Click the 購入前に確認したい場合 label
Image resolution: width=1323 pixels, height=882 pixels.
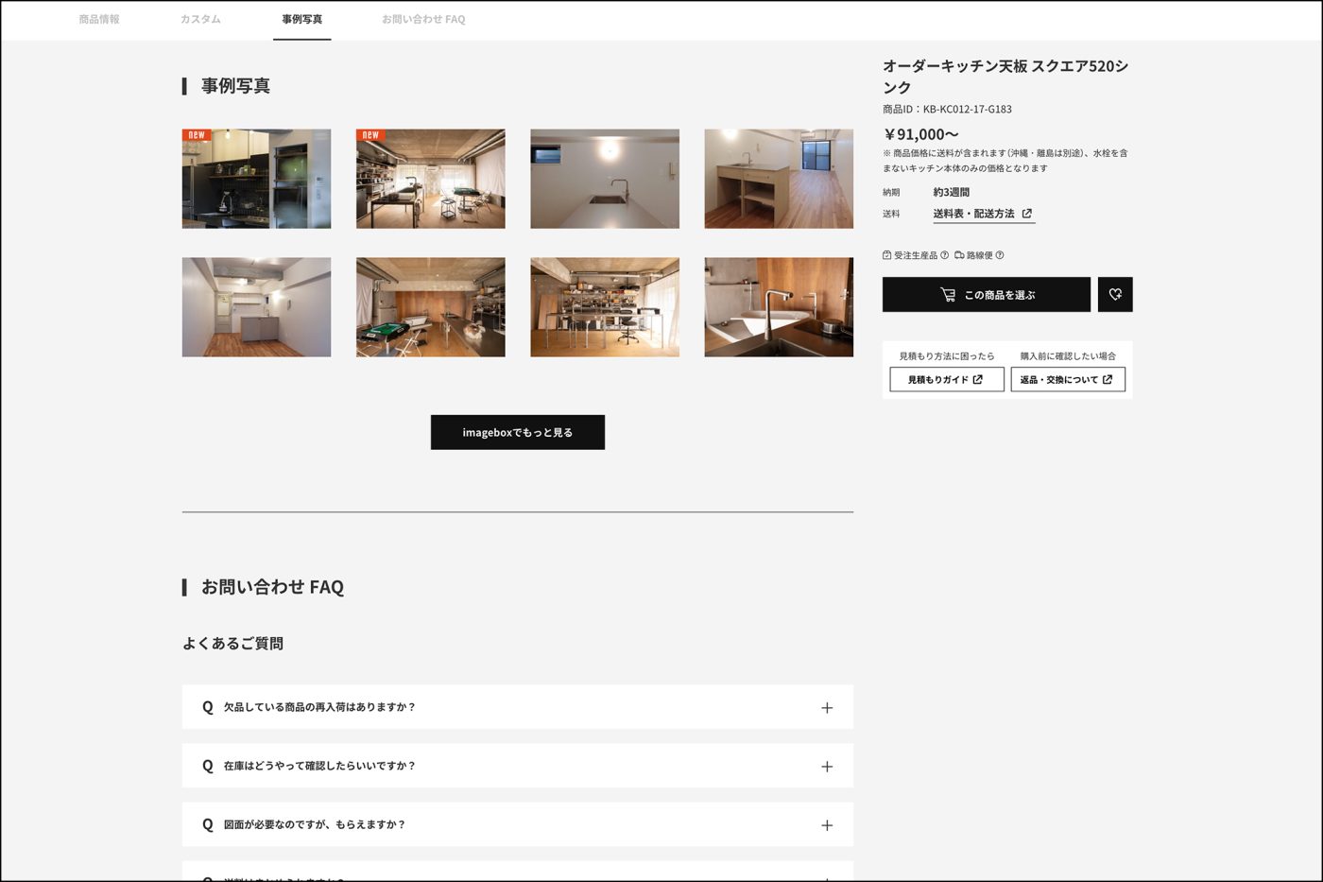pos(1068,356)
